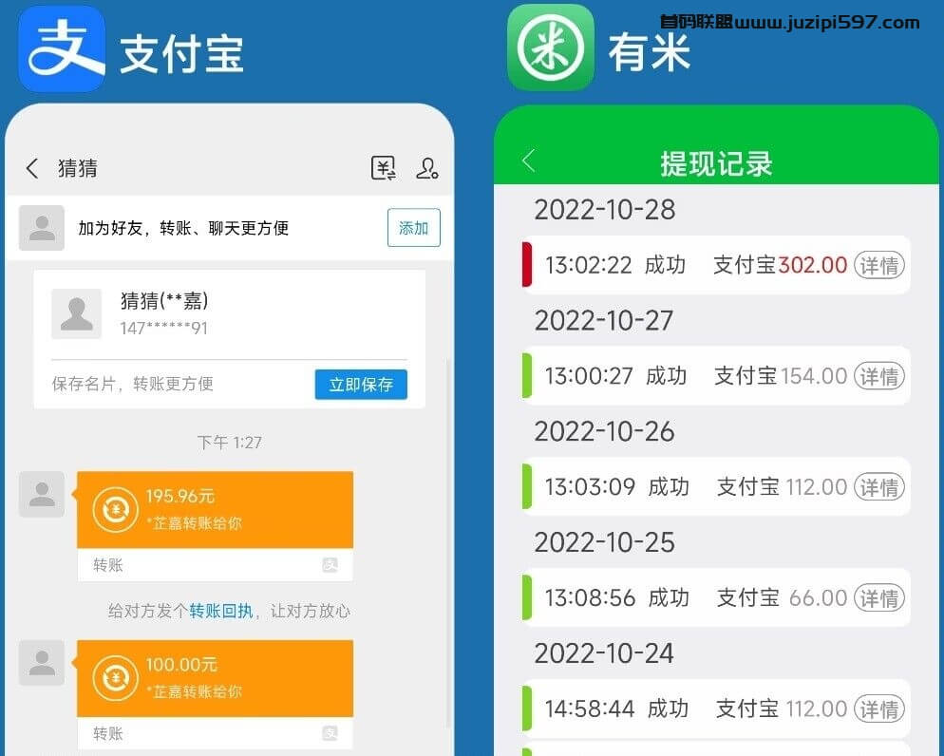Viewport: 944px width, 756px height.
Task: Click the avatar beside 加为好友 banner
Action: point(42,228)
